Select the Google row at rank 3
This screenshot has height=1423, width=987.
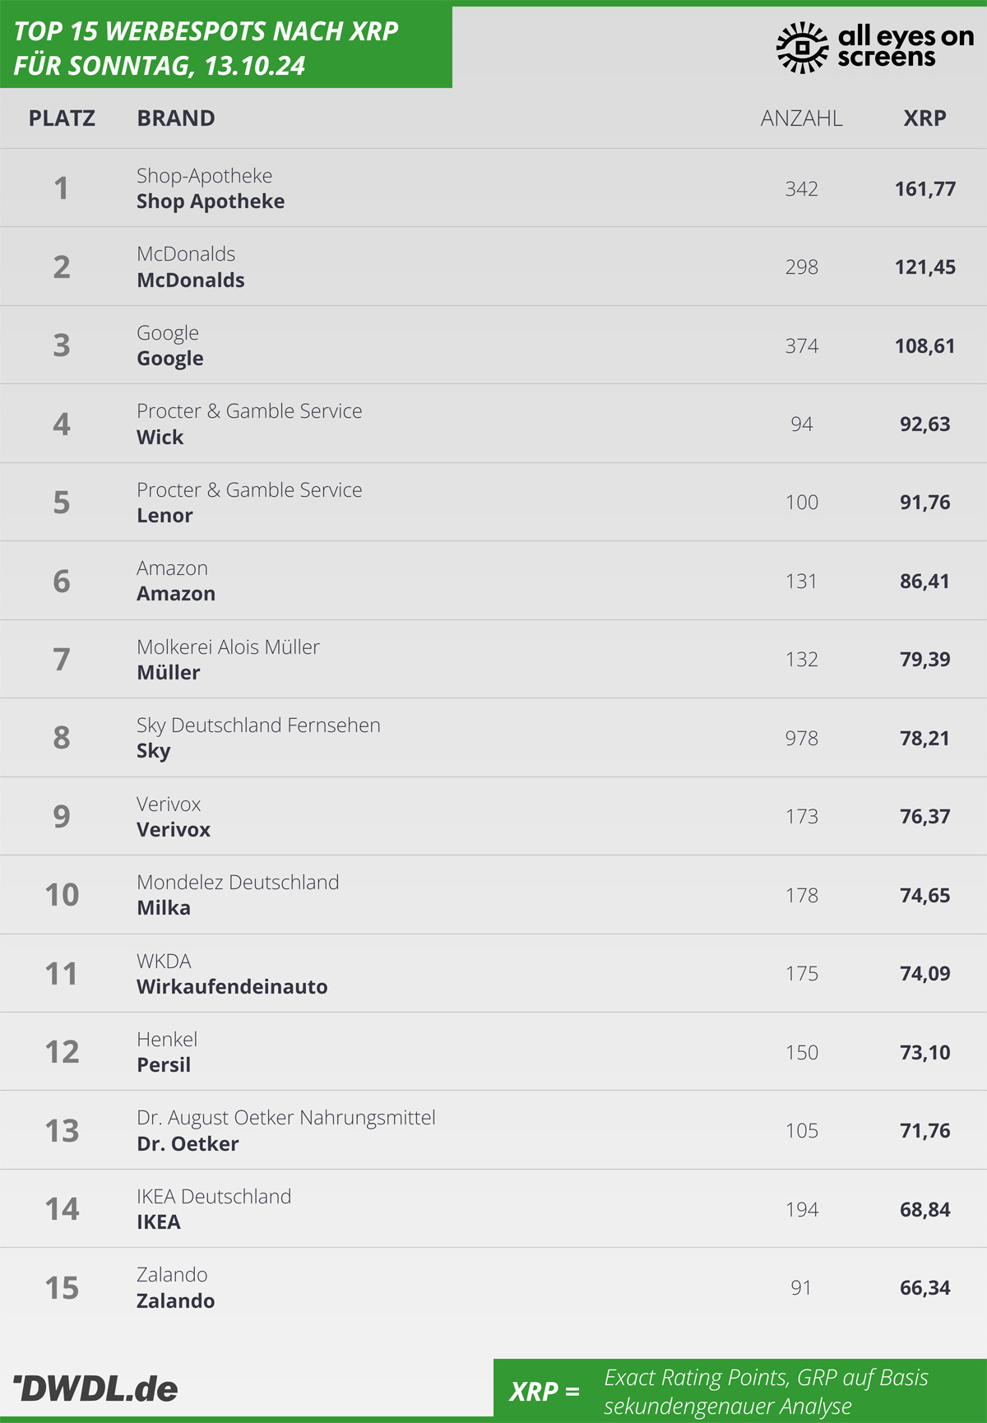tap(493, 345)
